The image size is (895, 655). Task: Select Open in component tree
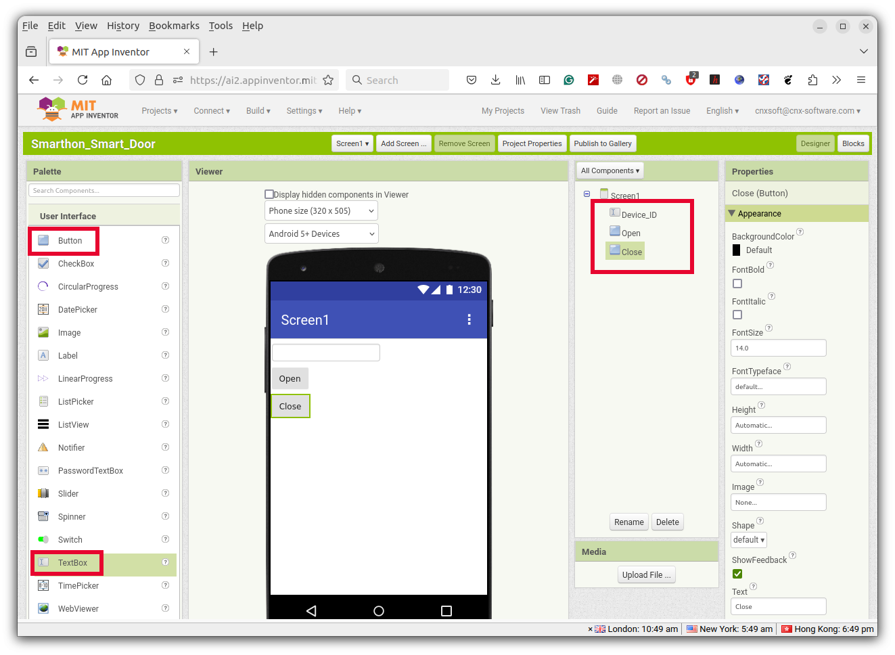point(625,232)
